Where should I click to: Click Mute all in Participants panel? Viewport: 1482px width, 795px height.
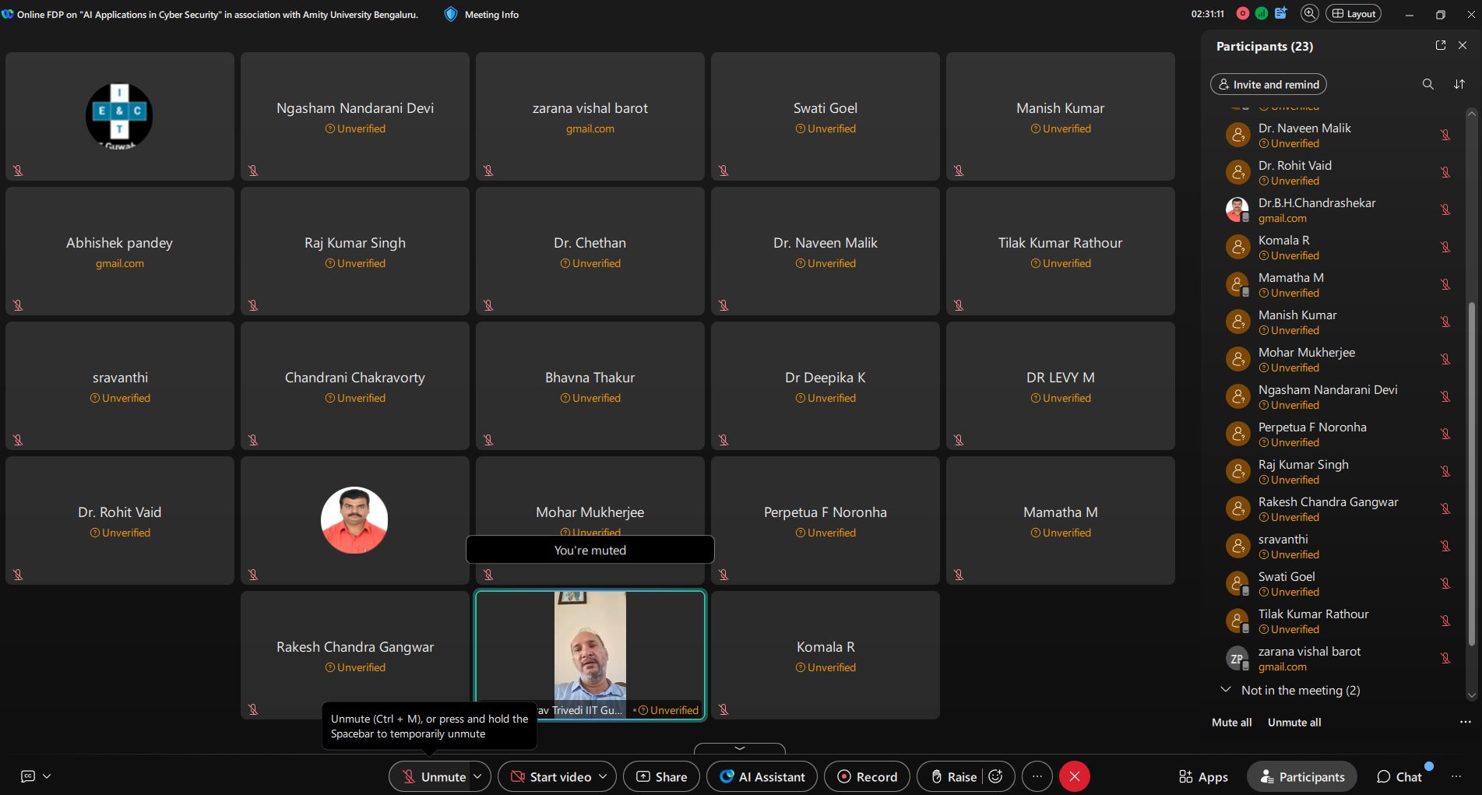(x=1231, y=722)
